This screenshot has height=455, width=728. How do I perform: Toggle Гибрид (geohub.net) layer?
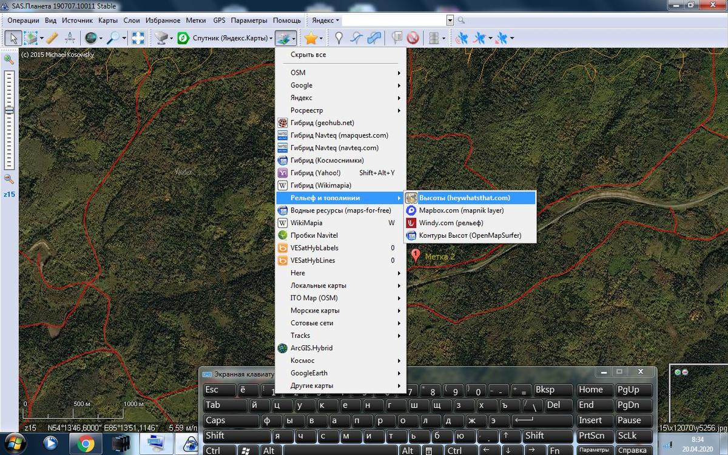tap(340, 123)
